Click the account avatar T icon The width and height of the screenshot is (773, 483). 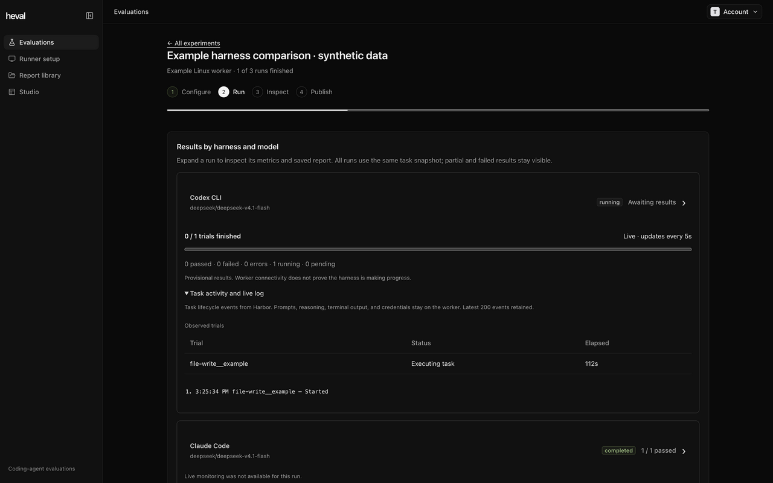[715, 11]
